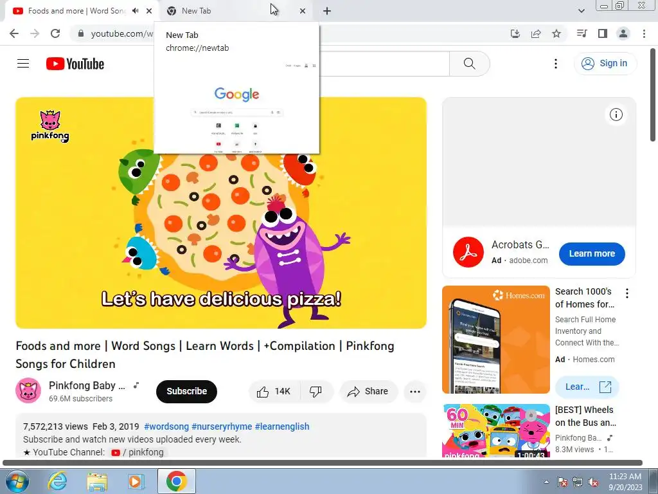Open the Homes.com ad options menu
Viewport: 658px width, 494px height.
click(627, 293)
